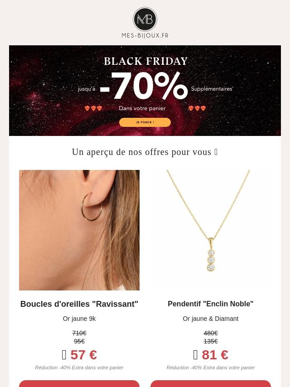Click the 81 € sale price
The width and height of the screenshot is (290, 387).
(215, 355)
